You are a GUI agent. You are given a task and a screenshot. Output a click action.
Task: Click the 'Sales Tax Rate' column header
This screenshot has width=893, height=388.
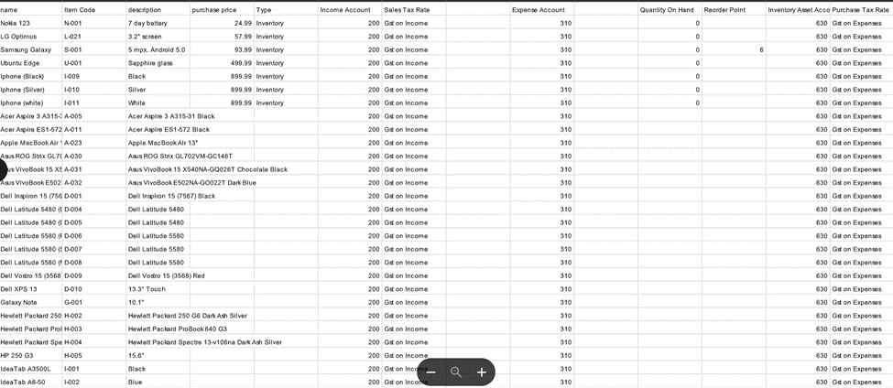(x=407, y=10)
